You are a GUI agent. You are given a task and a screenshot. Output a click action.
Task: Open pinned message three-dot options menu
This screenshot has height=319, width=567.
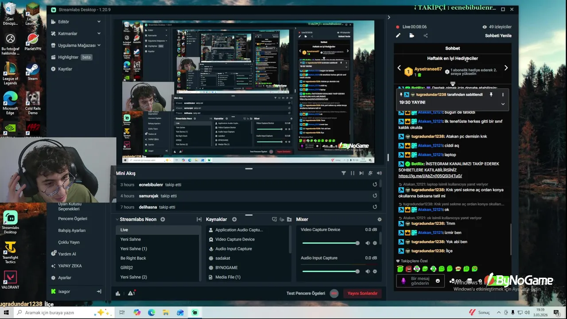click(503, 94)
